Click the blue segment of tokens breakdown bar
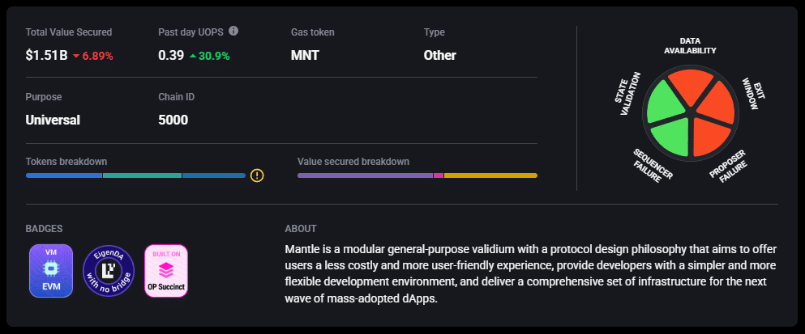The image size is (805, 334). tap(64, 175)
